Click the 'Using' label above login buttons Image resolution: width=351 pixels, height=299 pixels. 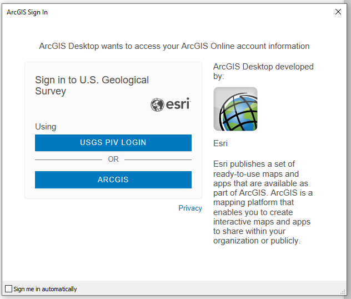pyautogui.click(x=46, y=127)
